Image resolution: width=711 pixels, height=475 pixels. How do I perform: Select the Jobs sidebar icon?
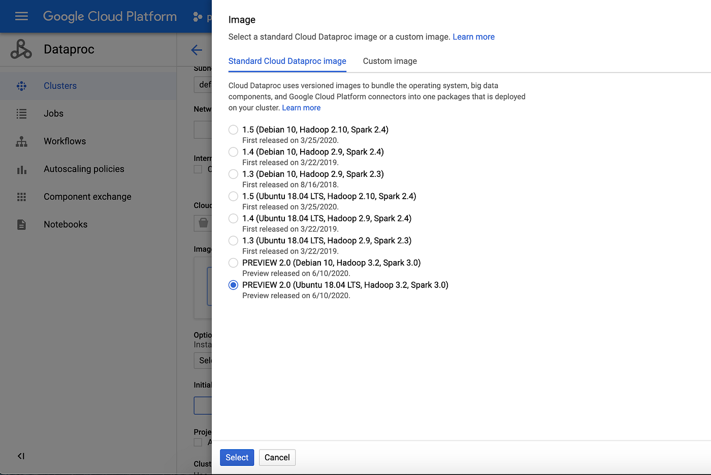tap(21, 113)
